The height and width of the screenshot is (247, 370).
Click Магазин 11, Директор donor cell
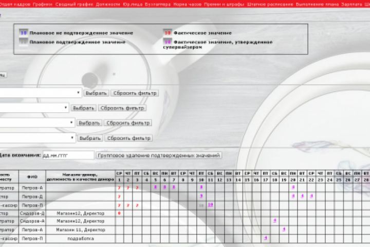pyautogui.click(x=80, y=230)
